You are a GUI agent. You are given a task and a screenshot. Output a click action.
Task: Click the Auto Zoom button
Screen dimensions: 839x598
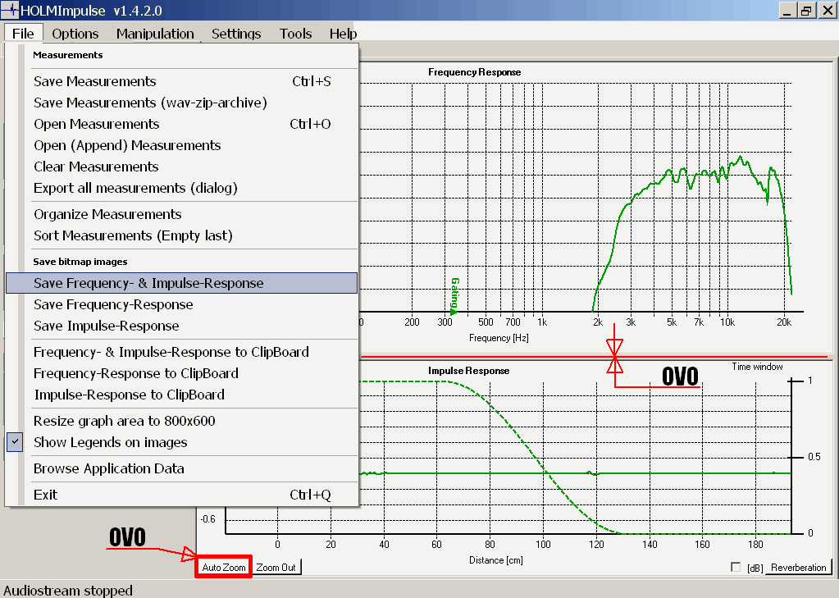pos(224,567)
